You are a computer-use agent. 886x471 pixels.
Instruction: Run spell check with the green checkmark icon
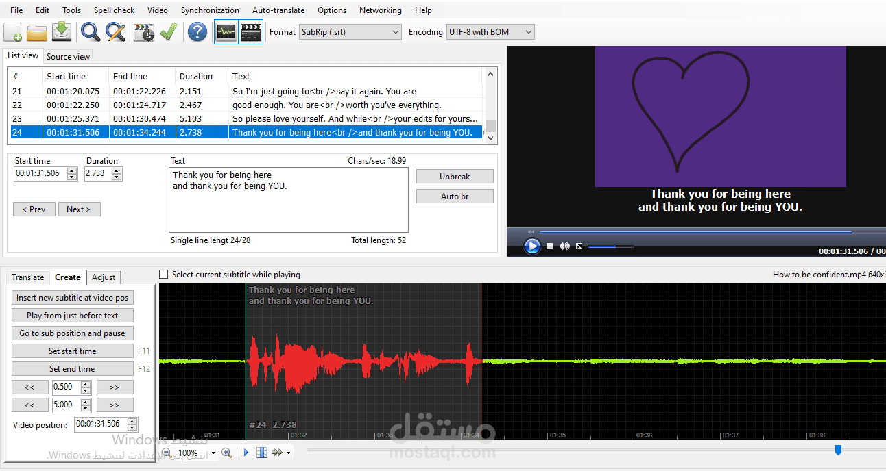click(x=169, y=31)
